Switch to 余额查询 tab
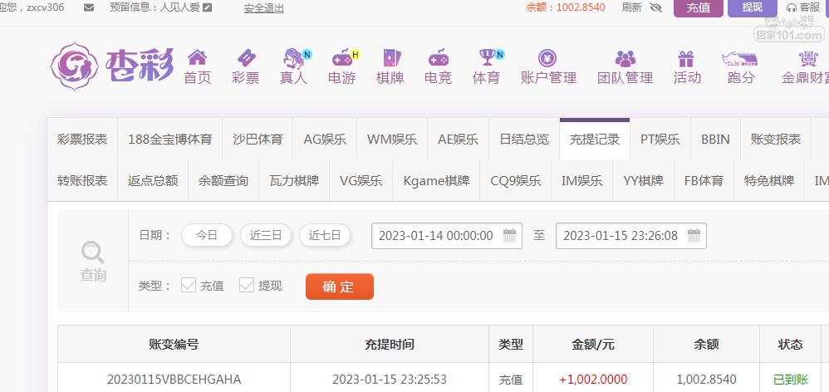This screenshot has height=392, width=829. point(223,180)
